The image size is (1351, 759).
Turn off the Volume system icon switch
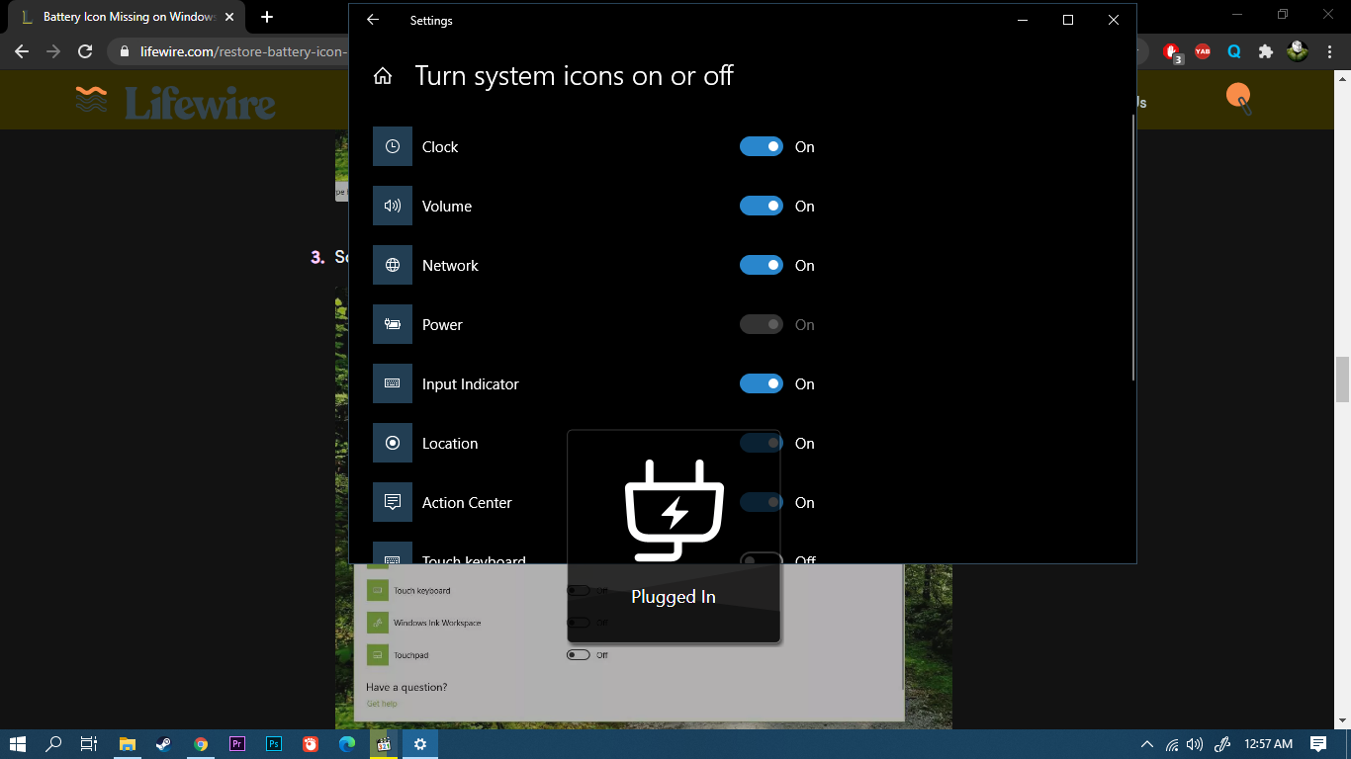762,206
